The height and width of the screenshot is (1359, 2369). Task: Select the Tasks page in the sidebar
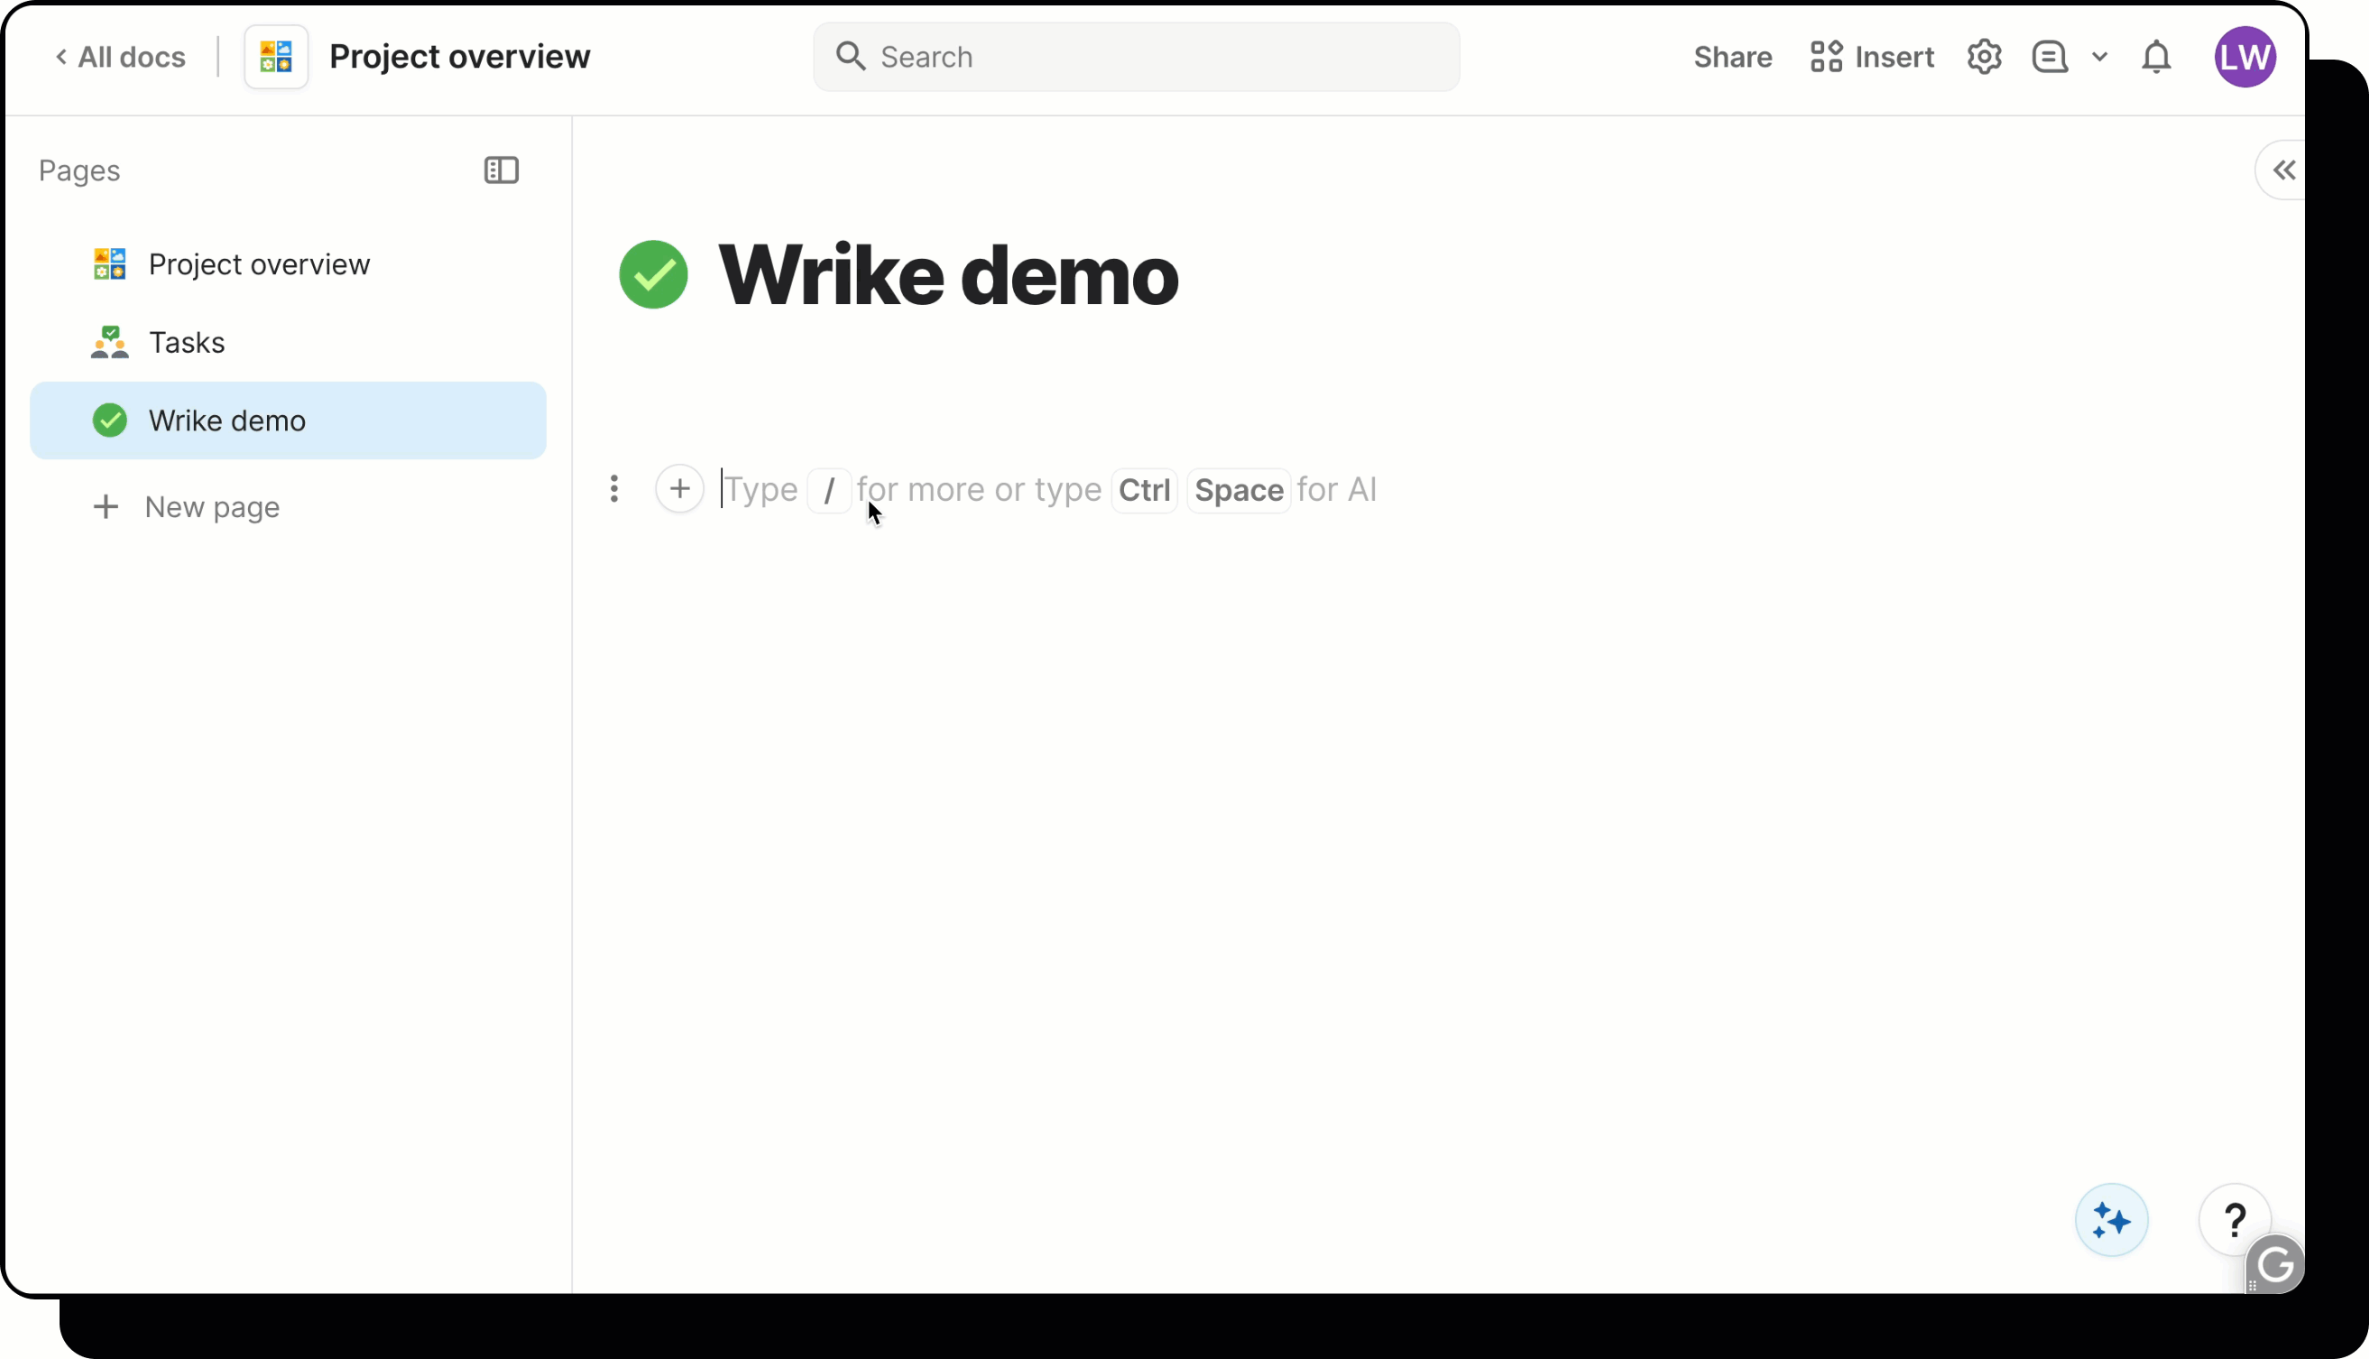pos(187,342)
